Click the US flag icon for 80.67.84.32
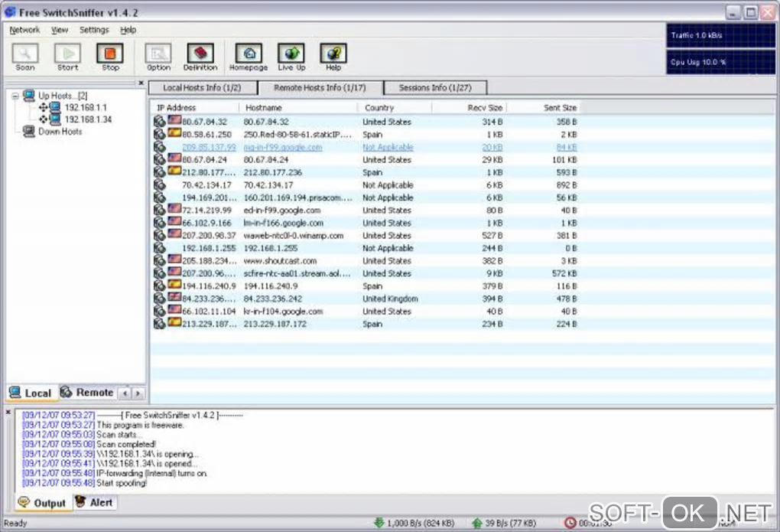The height and width of the screenshot is (532, 780). coord(174,120)
